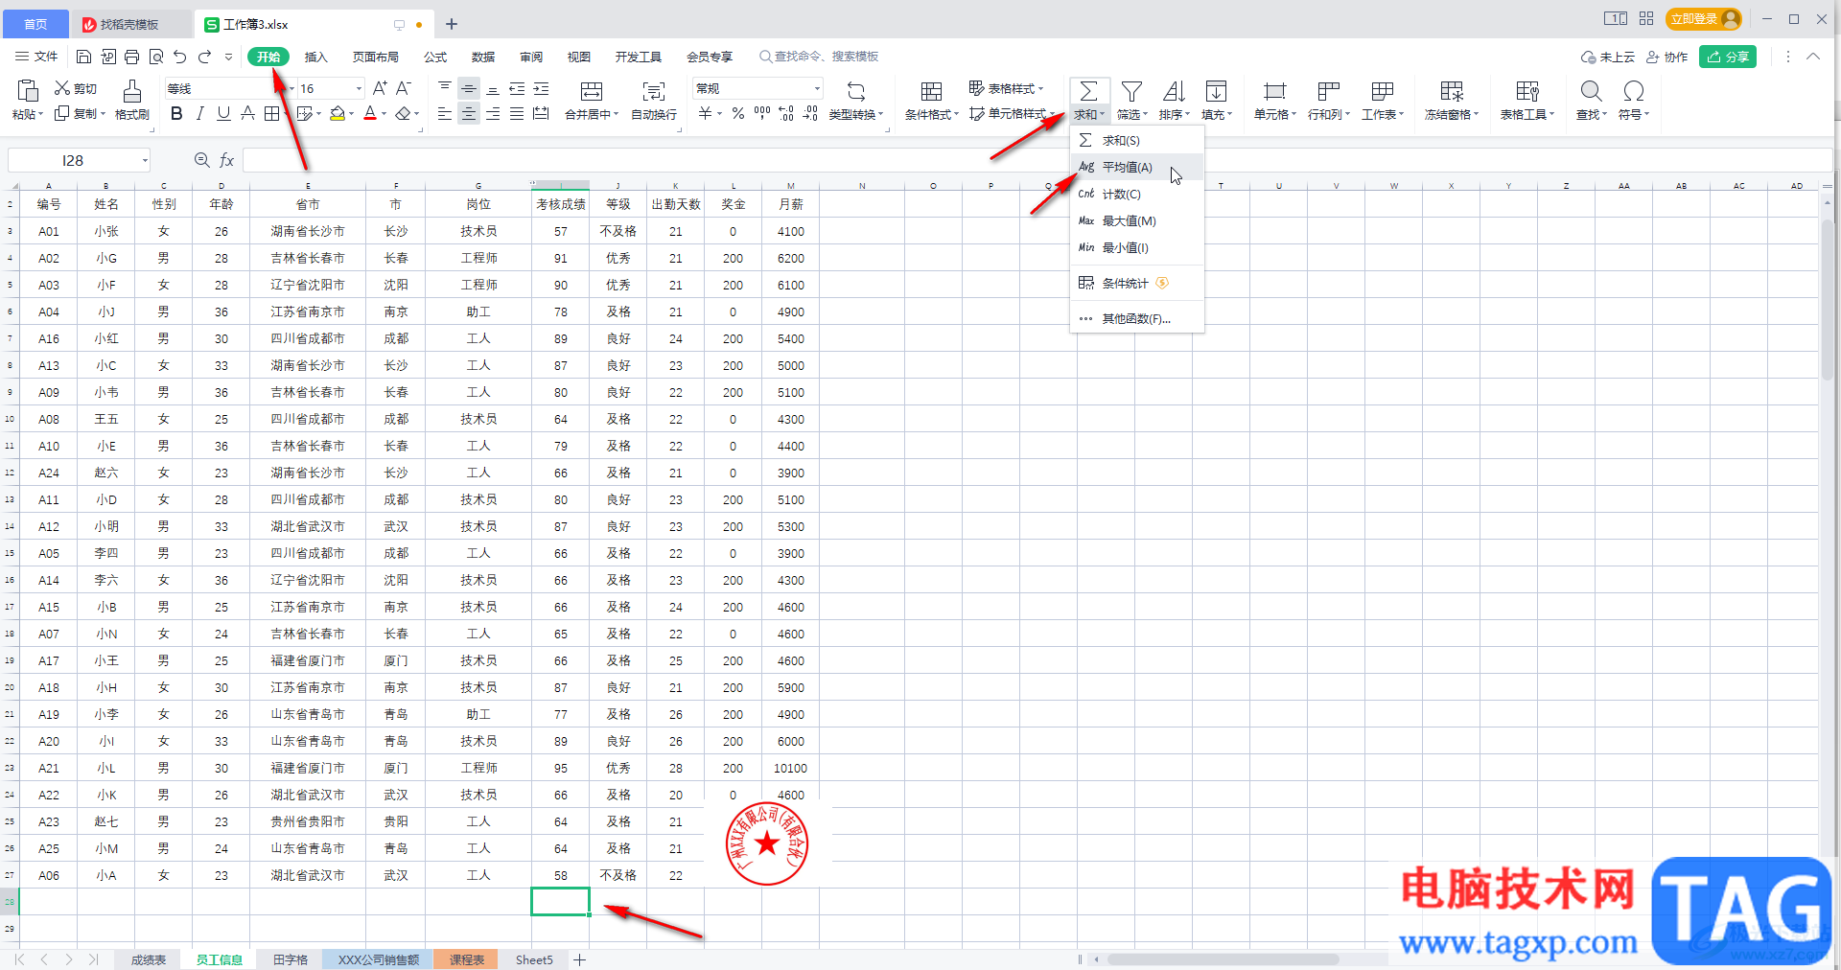Click the Sort (排序) icon
Screen dimensions: 1841x970
tap(1174, 91)
